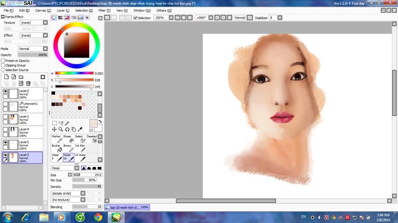Create a new linework layer

[x=14, y=77]
